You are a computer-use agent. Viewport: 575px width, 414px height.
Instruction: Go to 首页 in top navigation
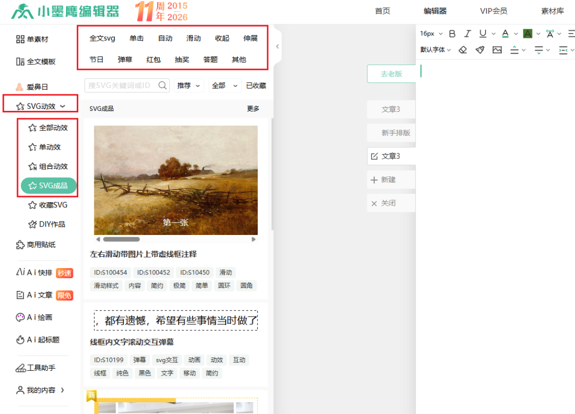[382, 11]
